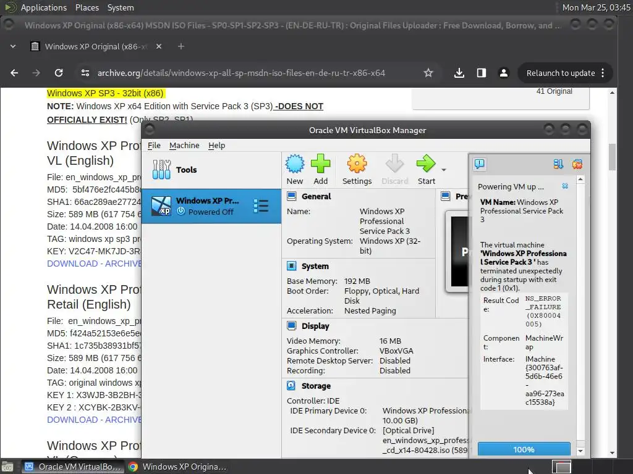
Task: Switch to Windows XP Original Chrome taskbar button
Action: (x=177, y=467)
